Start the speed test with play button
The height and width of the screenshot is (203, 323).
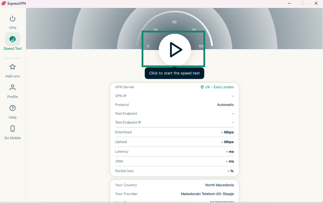pyautogui.click(x=175, y=50)
